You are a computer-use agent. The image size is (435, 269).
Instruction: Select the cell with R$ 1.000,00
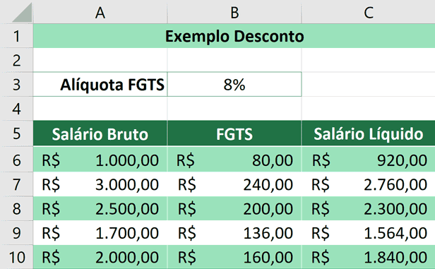point(100,160)
